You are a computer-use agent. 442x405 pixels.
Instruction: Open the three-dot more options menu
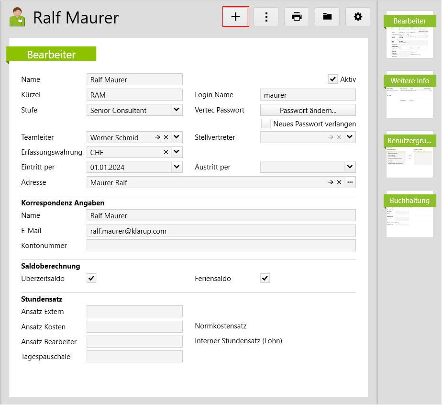click(266, 17)
